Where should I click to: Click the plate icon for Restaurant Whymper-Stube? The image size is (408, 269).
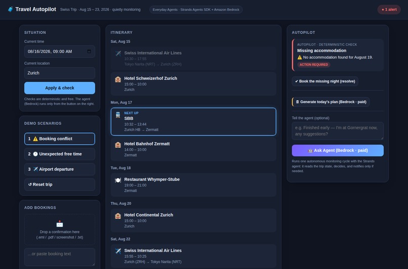pyautogui.click(x=118, y=180)
